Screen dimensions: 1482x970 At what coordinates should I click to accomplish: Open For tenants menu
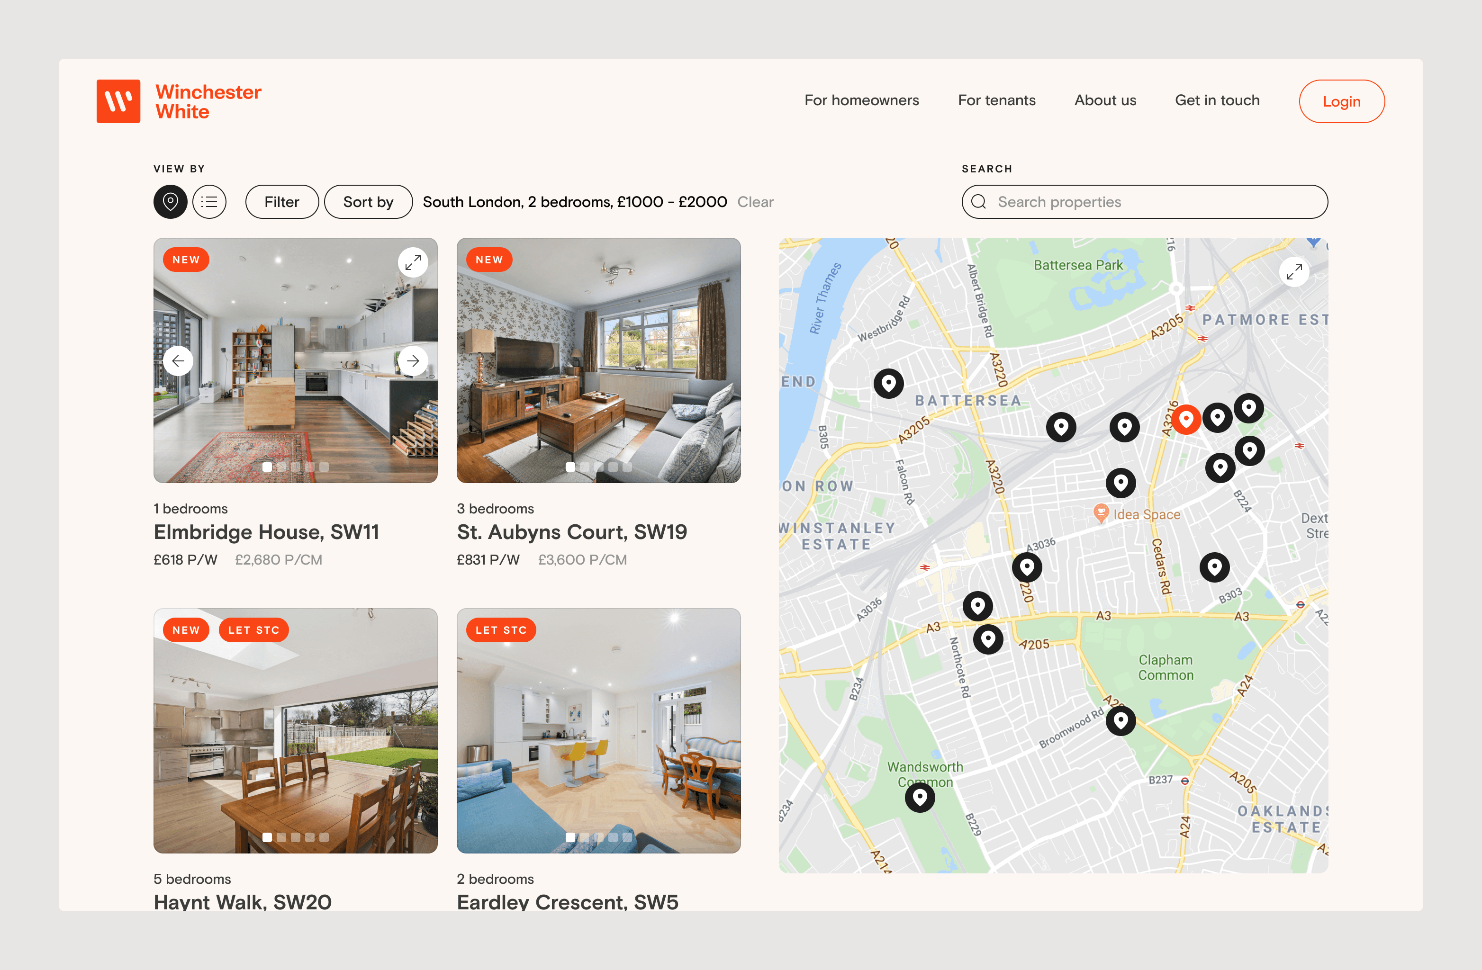pyautogui.click(x=996, y=100)
